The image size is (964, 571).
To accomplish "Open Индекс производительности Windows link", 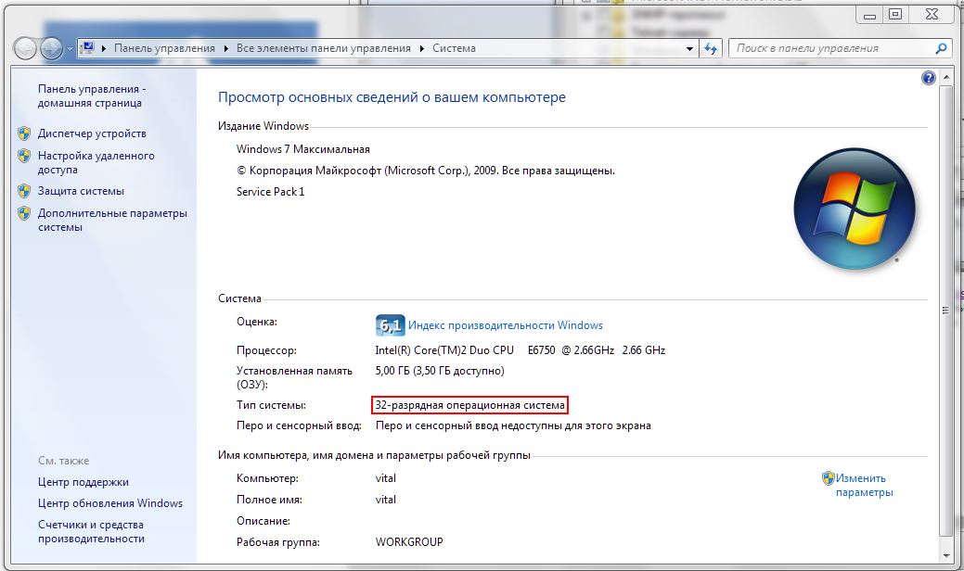I will tap(506, 325).
